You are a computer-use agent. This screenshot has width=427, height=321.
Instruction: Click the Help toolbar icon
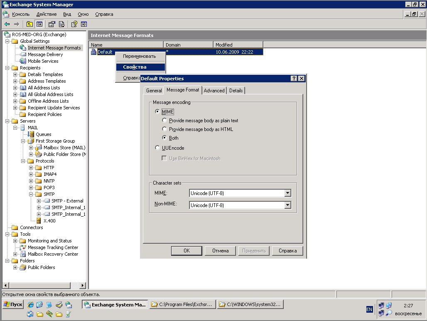[x=74, y=24]
